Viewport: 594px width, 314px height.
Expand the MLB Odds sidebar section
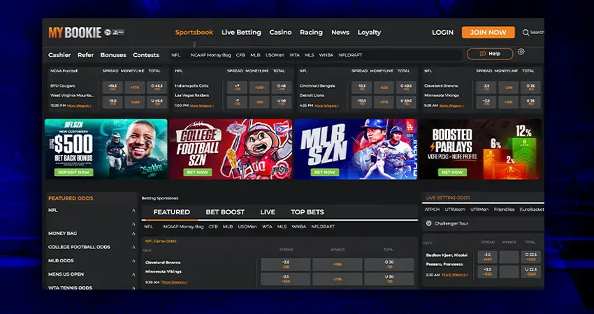click(x=133, y=261)
